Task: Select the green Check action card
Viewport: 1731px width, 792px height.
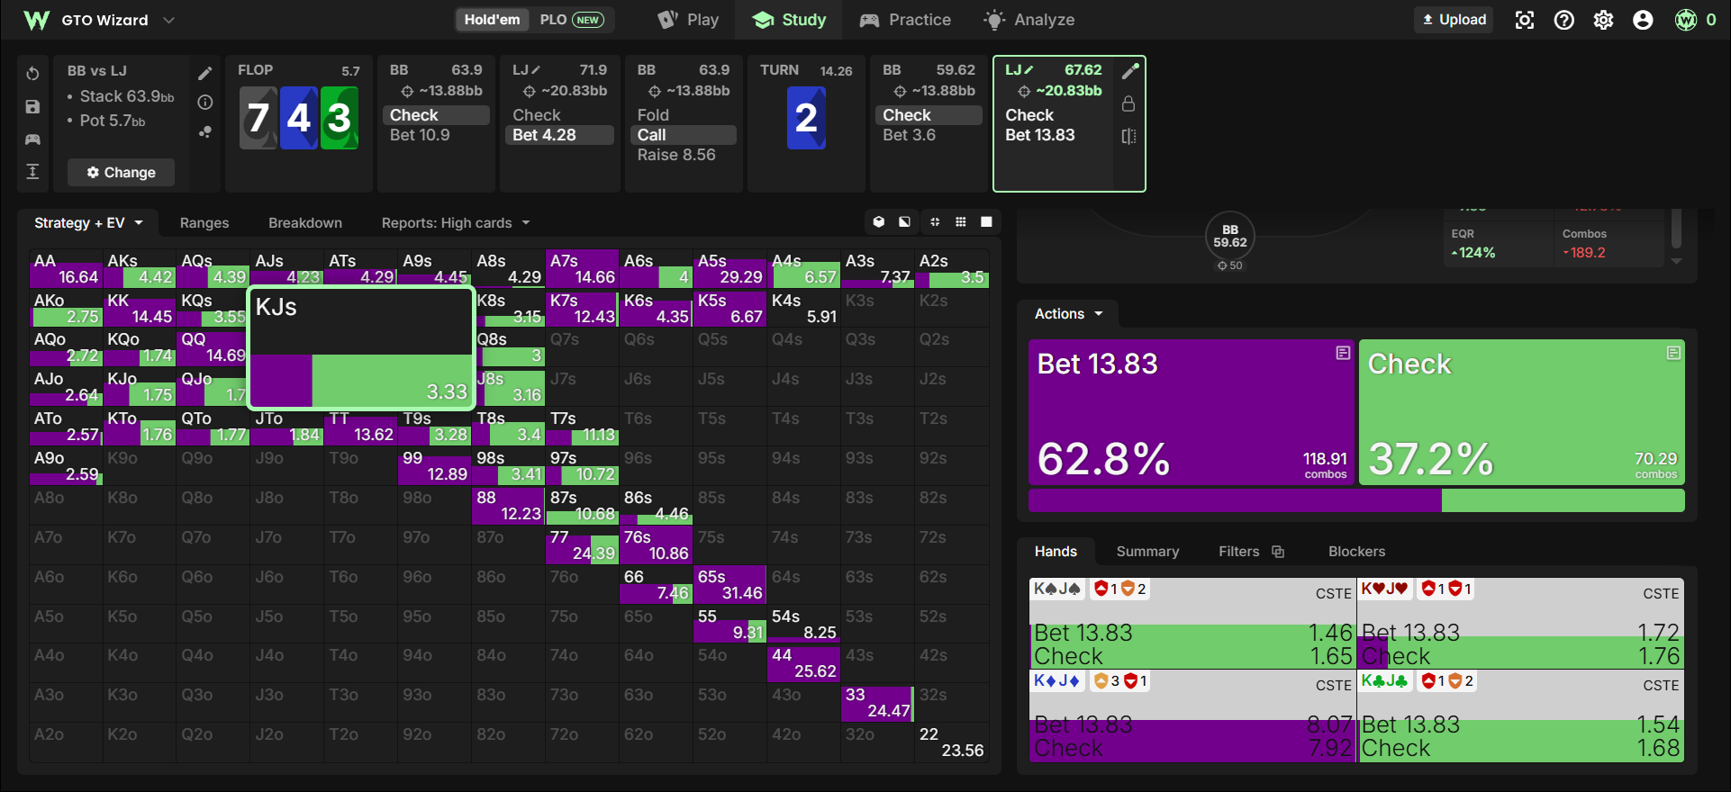Action: (1522, 412)
